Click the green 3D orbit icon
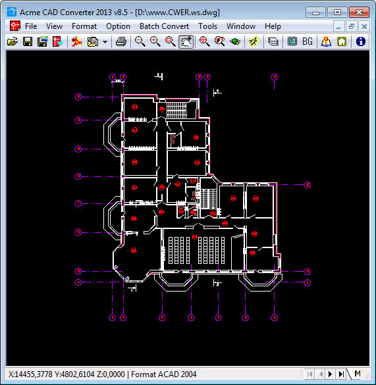376x385 pixels. [x=235, y=41]
